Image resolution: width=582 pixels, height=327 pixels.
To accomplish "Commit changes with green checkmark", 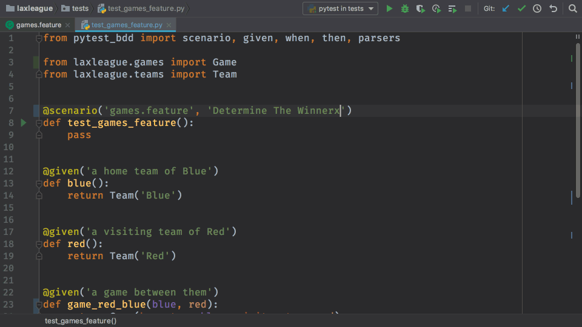I will coord(521,8).
